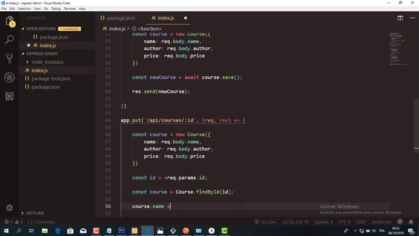Open the Terminal menu
The image size is (419, 236).
[69, 9]
